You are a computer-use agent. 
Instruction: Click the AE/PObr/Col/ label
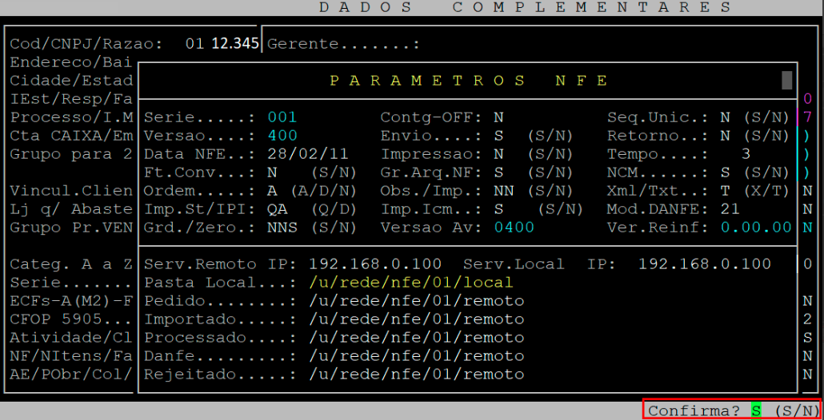coord(71,374)
